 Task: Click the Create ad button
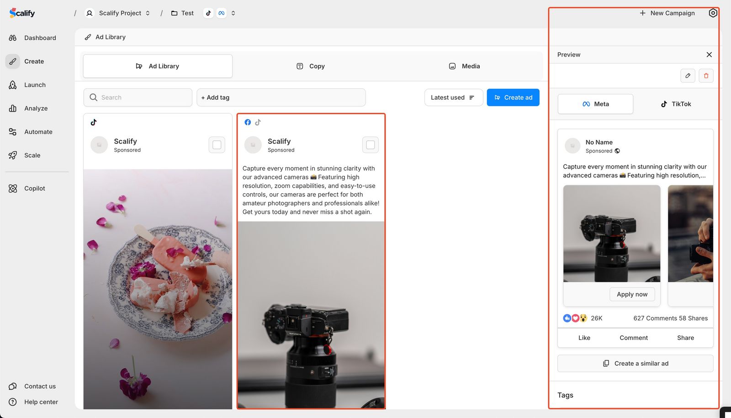[513, 98]
